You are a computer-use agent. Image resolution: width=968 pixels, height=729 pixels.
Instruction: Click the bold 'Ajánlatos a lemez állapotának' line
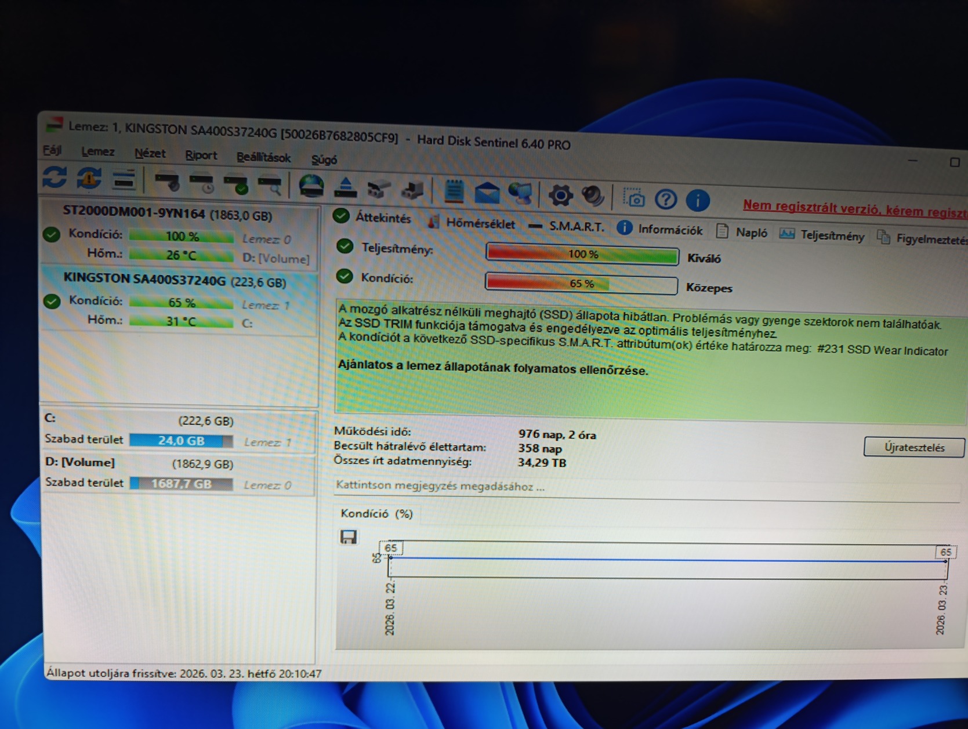pos(493,368)
